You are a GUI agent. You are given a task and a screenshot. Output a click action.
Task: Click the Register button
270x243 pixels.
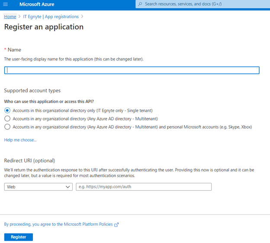[19, 237]
